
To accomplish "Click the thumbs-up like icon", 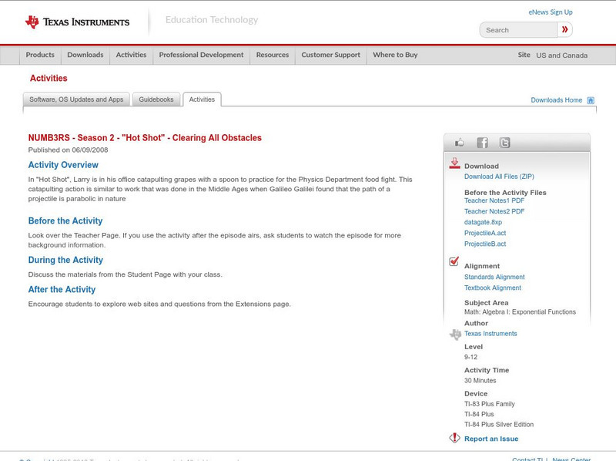I will coord(459,143).
